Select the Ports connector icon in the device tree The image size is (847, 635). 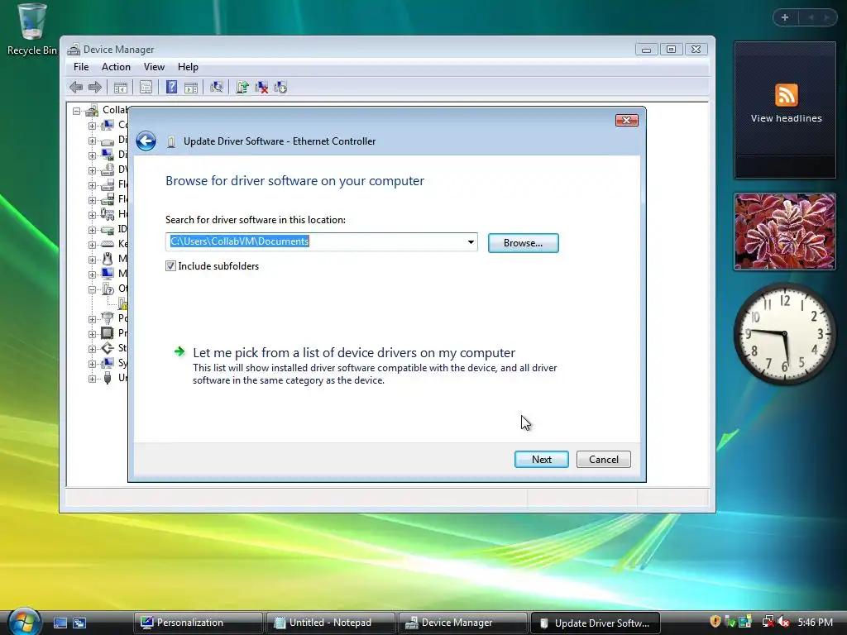pyautogui.click(x=108, y=317)
